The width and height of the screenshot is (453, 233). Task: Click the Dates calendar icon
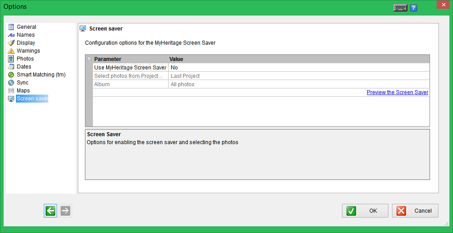(11, 67)
